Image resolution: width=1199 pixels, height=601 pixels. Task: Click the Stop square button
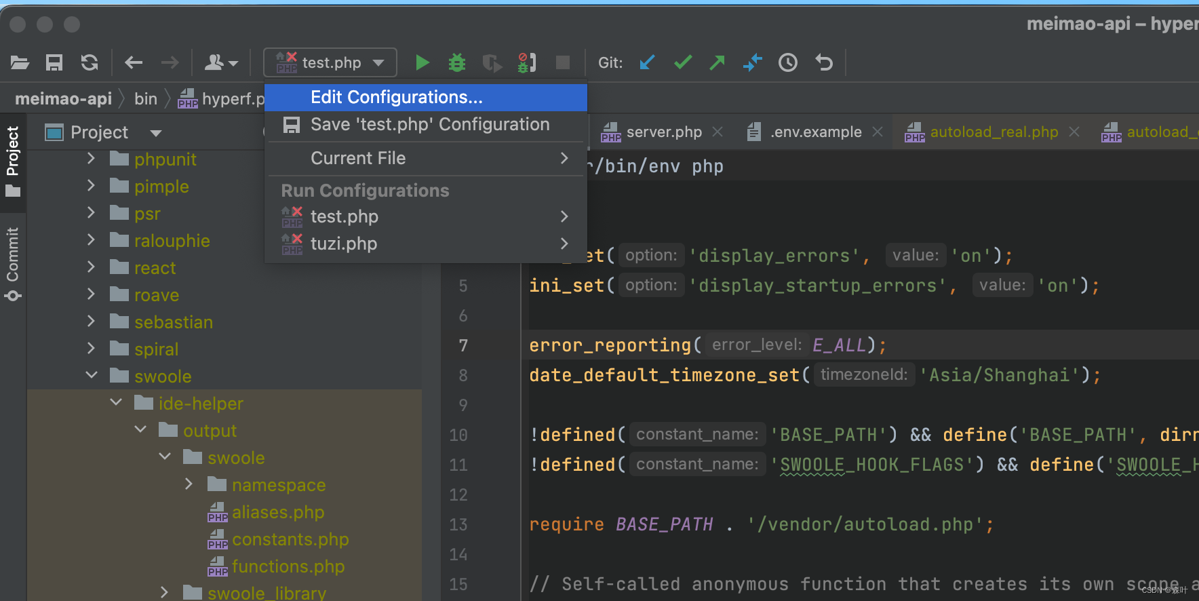[562, 63]
